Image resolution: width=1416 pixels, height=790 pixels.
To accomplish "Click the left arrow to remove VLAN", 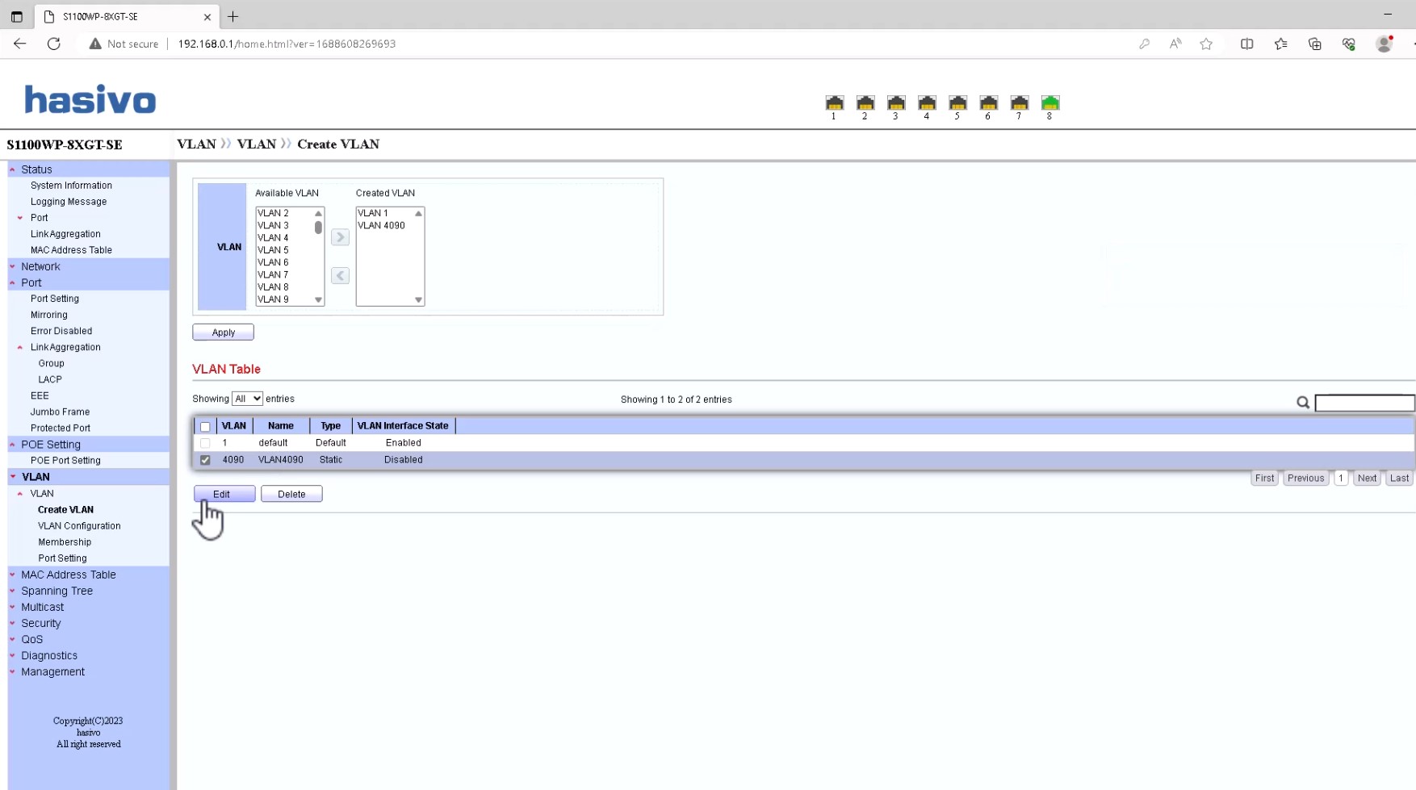I will pos(340,276).
